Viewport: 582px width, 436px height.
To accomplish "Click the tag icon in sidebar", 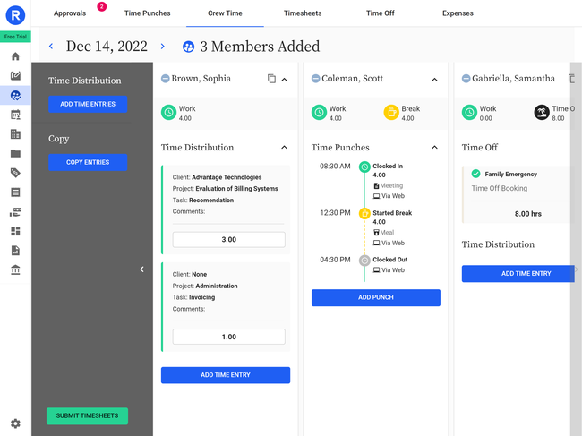I will [15, 173].
